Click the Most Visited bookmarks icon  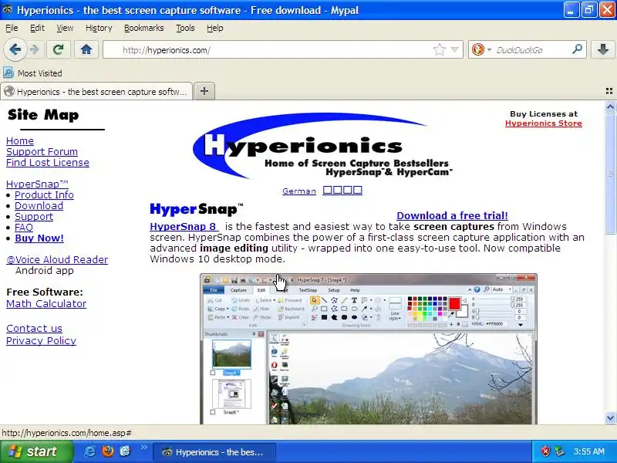(x=8, y=73)
